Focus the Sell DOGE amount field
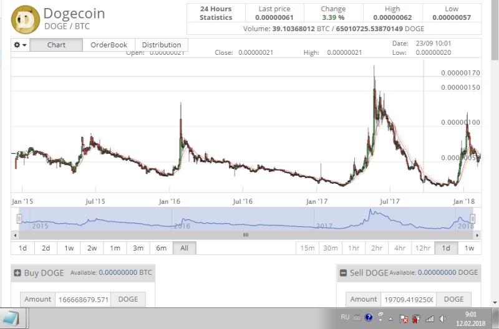This screenshot has height=329, width=499. (408, 300)
